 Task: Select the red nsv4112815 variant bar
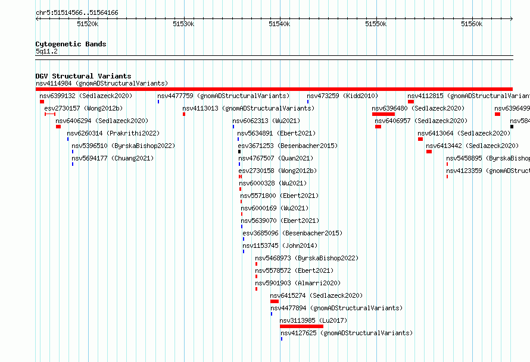(411, 102)
